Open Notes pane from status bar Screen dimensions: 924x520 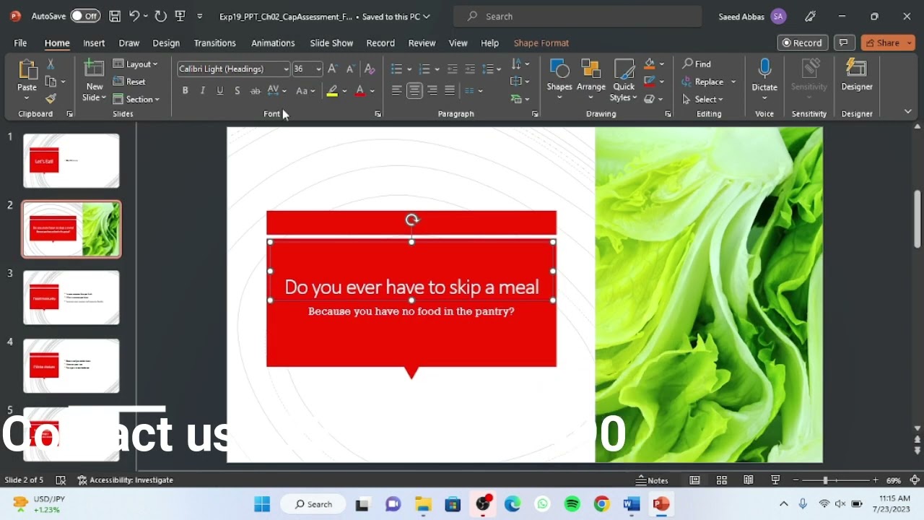point(652,480)
